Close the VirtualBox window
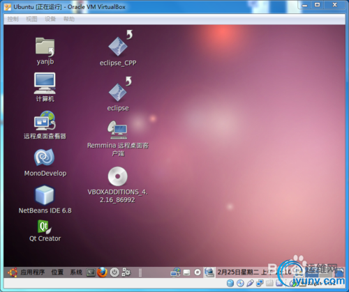This screenshot has width=349, height=292. [334, 5]
